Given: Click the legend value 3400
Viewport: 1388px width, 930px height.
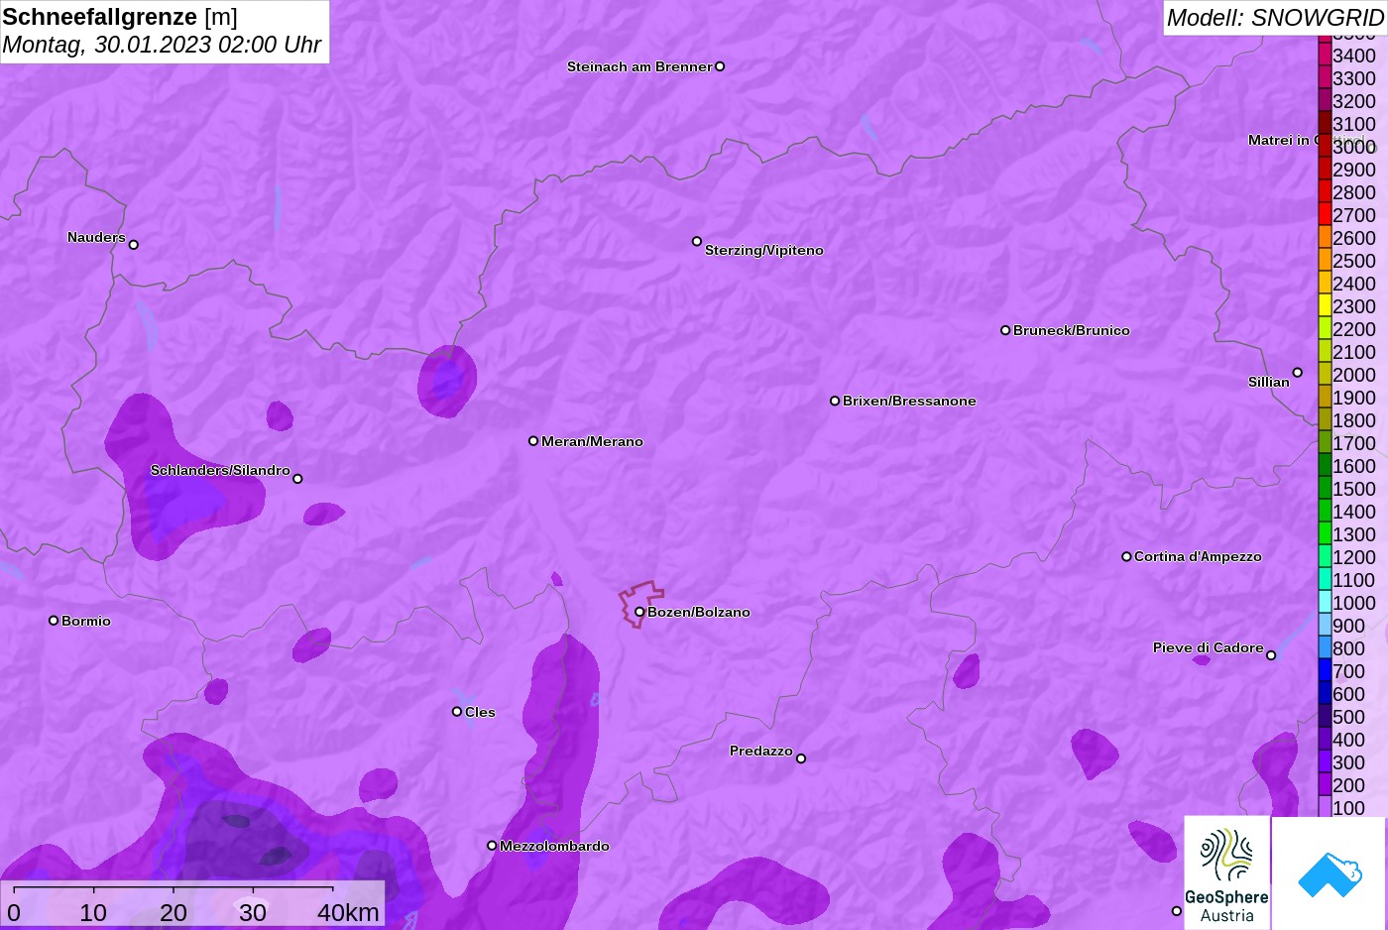Looking at the screenshot, I should point(1354,56).
